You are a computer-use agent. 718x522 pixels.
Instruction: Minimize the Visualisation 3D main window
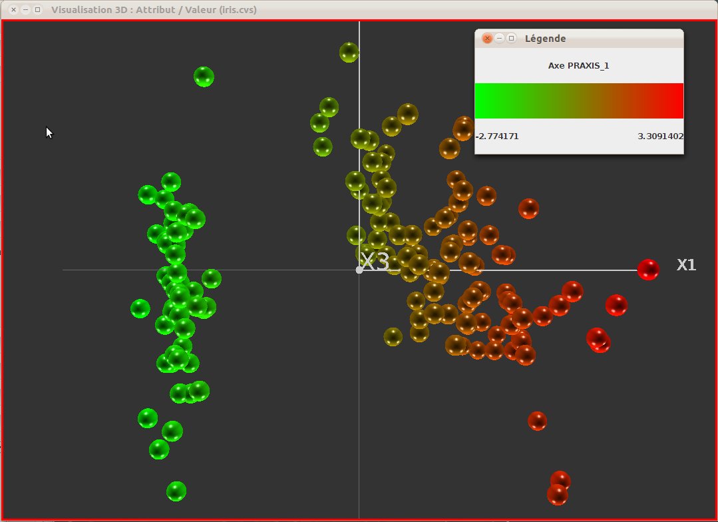(x=26, y=9)
